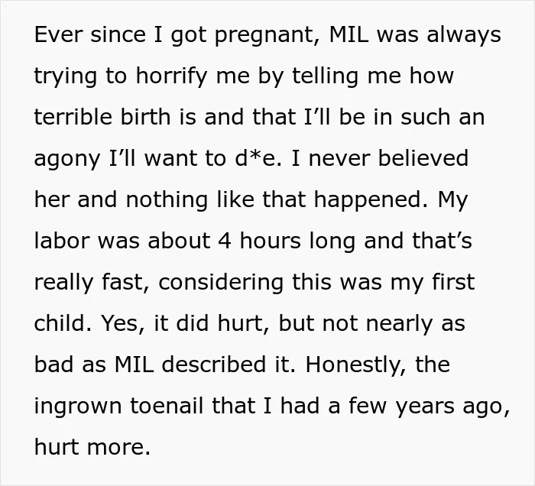Click the word "terrible" in third line
The image size is (535, 486).
click(73, 117)
